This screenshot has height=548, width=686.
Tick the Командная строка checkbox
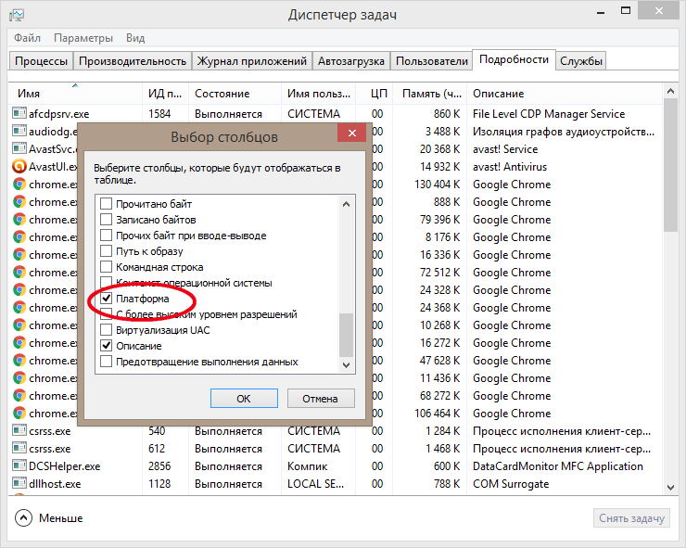pos(106,266)
